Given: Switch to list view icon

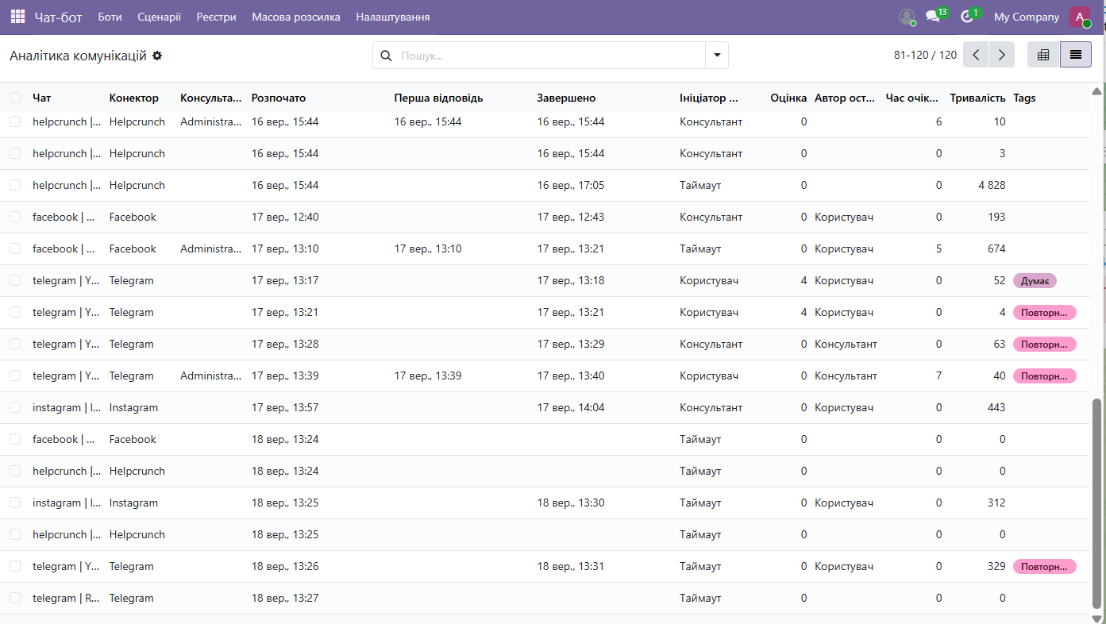Looking at the screenshot, I should click(x=1076, y=55).
